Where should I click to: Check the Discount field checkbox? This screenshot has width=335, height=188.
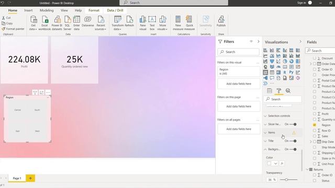pyautogui.click(x=315, y=58)
